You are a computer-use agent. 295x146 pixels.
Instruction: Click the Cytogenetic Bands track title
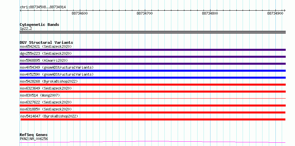(x=39, y=25)
